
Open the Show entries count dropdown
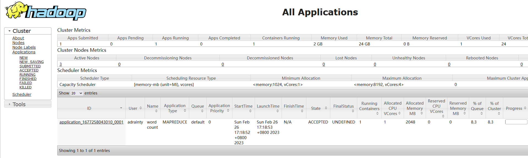(x=77, y=93)
